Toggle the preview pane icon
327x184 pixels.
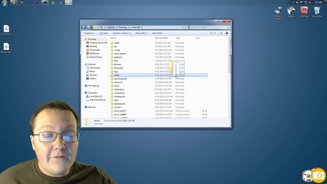point(221,33)
